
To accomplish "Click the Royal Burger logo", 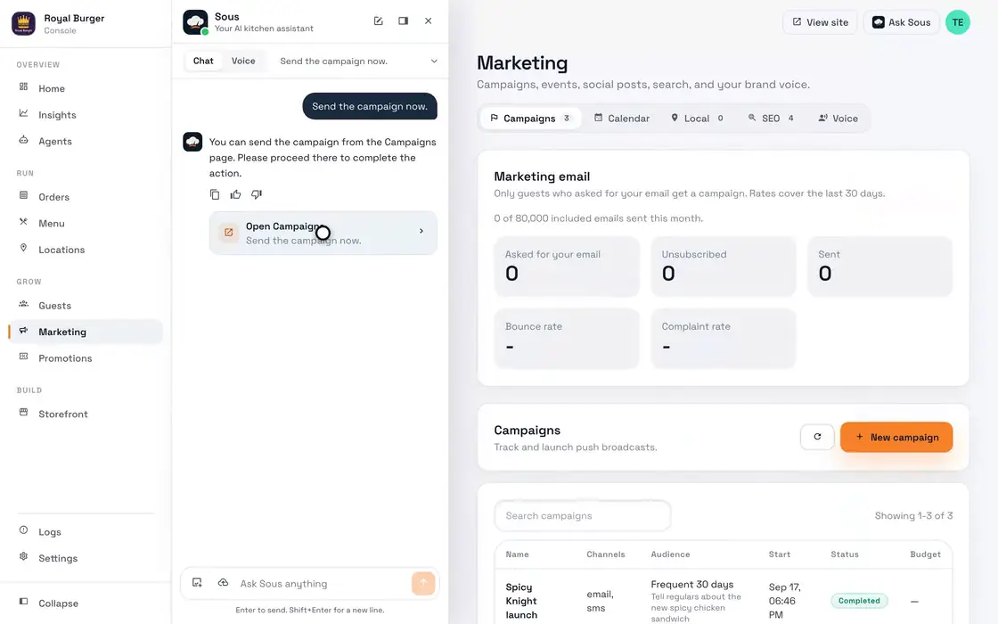I will coord(23,23).
